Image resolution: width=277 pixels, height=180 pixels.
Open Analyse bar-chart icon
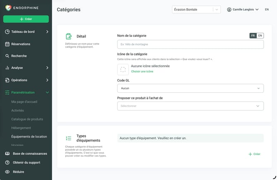7,68
